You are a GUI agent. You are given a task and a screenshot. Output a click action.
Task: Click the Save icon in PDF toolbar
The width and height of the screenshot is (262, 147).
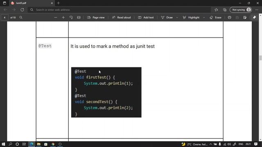tap(237, 17)
